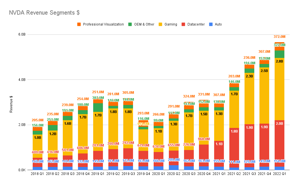Click the '2021 Q4' x-axis label
The image size is (299, 185).
265,174
